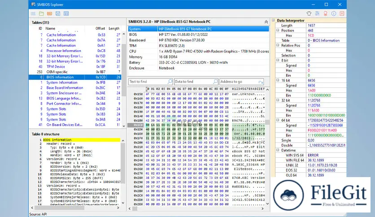Viewport: 375px width, 217px height.
Task: Collapse the 32 bit group
Action: click(278, 100)
